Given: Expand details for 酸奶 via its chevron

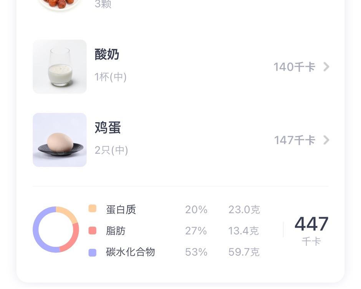Looking at the screenshot, I should pos(326,66).
